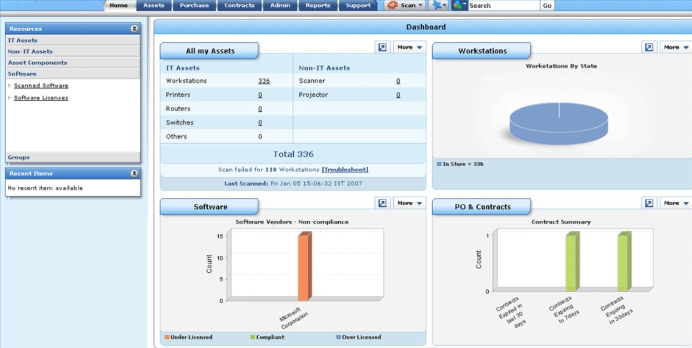Click the Microsoft Corporation orange bar

pyautogui.click(x=303, y=267)
